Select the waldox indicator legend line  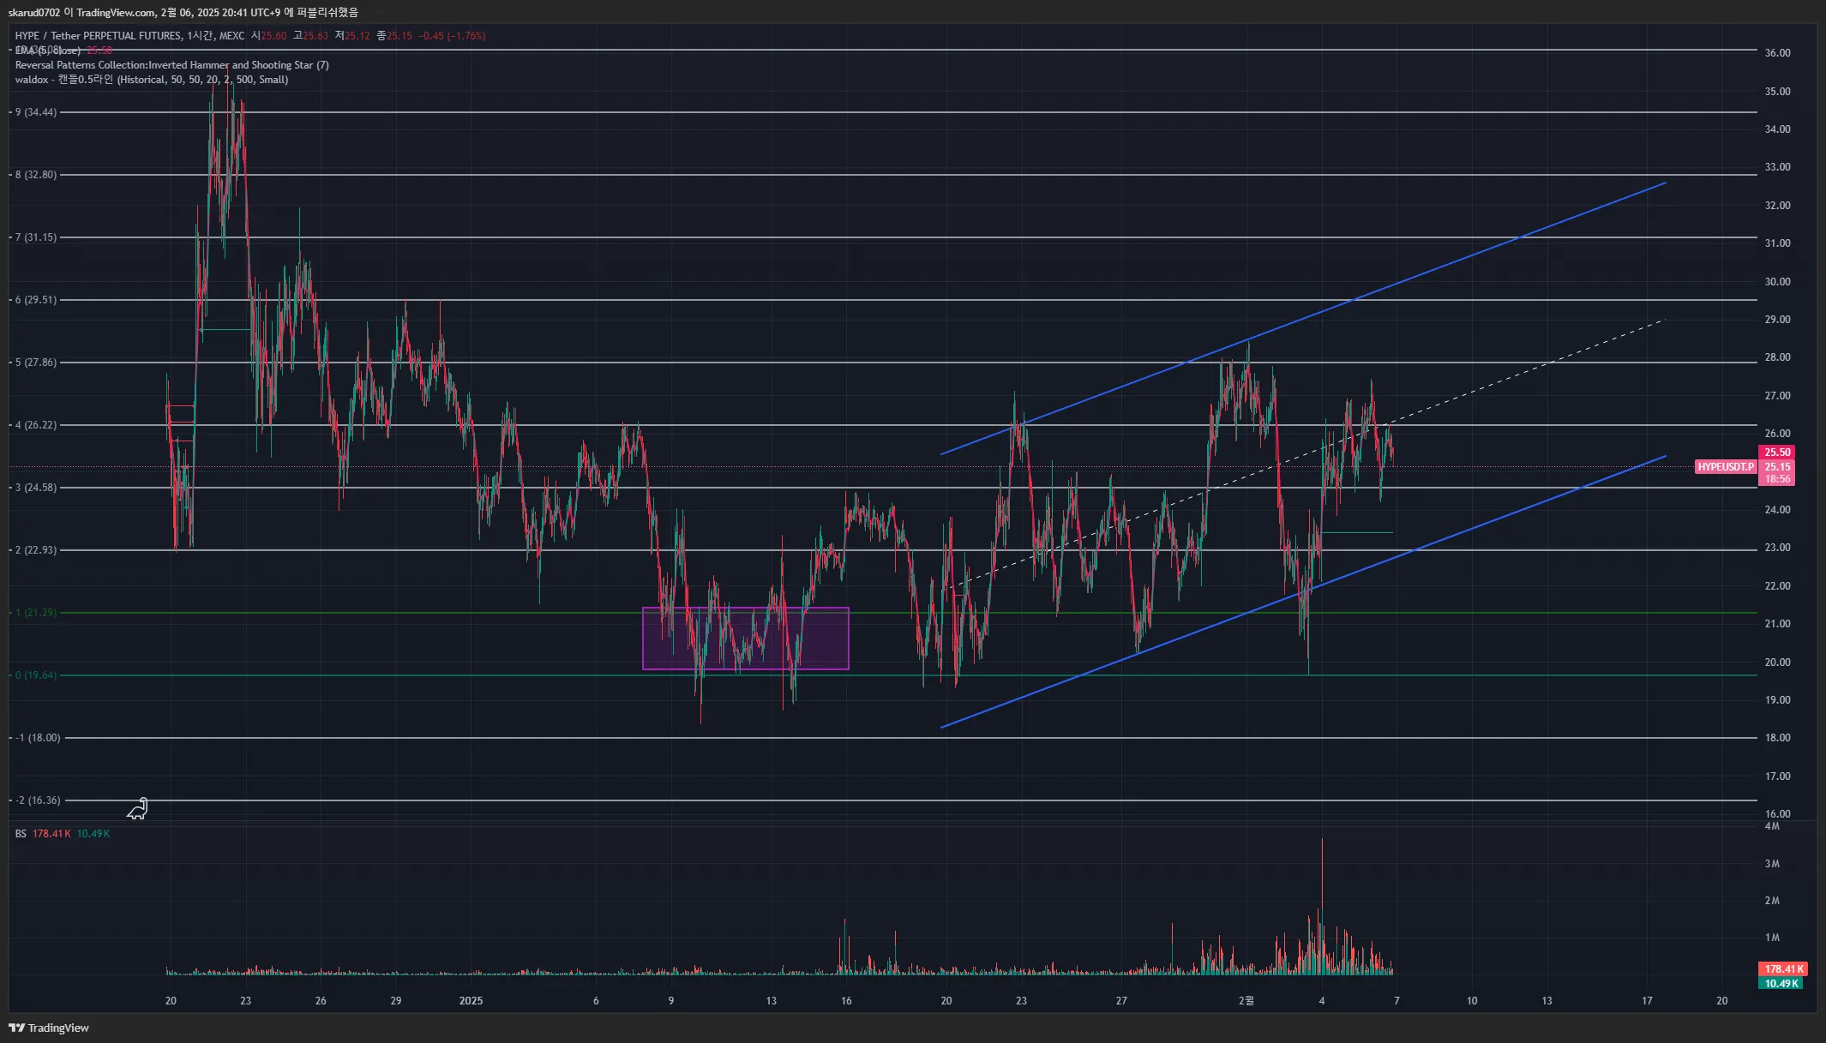pyautogui.click(x=152, y=80)
